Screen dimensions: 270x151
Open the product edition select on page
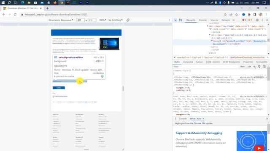click(x=70, y=81)
